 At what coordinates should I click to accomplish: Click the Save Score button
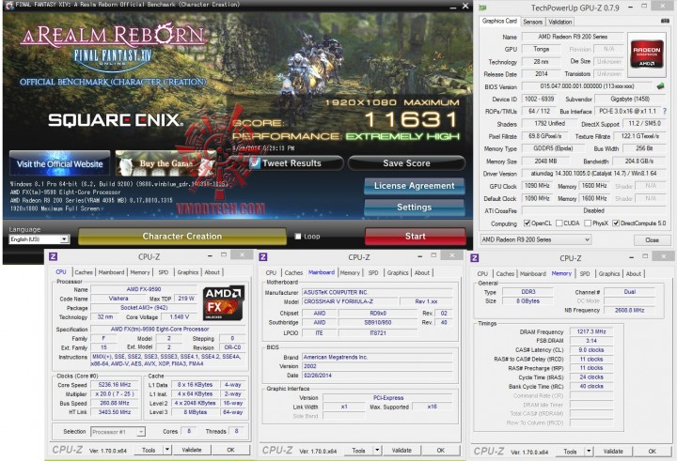406,163
